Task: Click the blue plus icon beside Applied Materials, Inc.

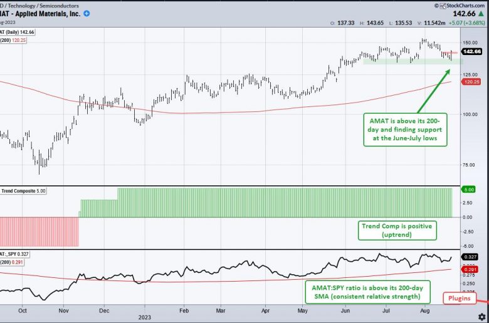Action: [87, 14]
